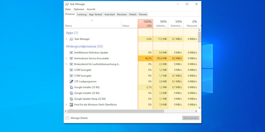Click the CTF-Ladeprogramm process icon
Viewport: 265px width, 132px height.
coord(71,81)
